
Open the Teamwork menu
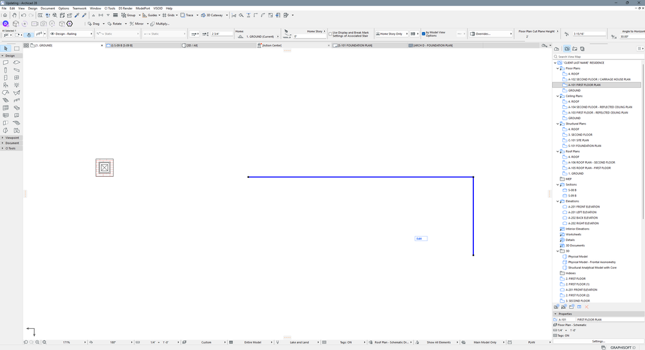[x=79, y=8]
